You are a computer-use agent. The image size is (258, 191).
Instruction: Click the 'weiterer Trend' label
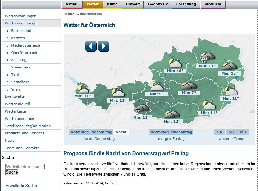231,139
